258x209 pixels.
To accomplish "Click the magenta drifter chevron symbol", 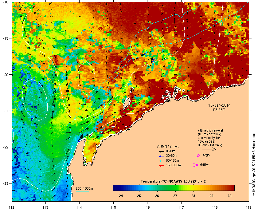I will (x=196, y=165).
